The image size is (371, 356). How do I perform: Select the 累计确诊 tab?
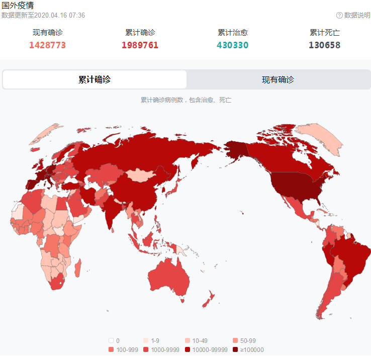click(x=95, y=79)
